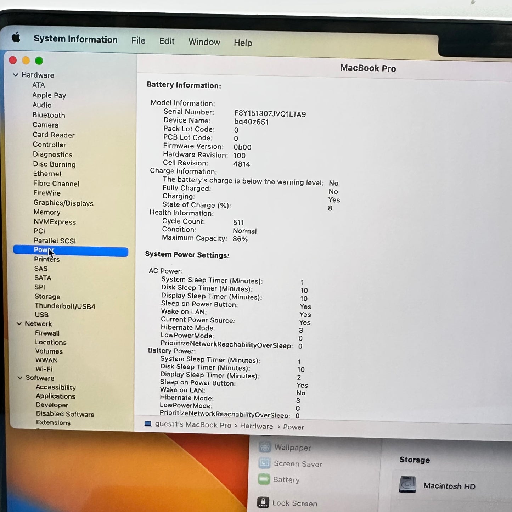This screenshot has height=512, width=512.
Task: Select Wi-Fi under Network
Action: [44, 369]
